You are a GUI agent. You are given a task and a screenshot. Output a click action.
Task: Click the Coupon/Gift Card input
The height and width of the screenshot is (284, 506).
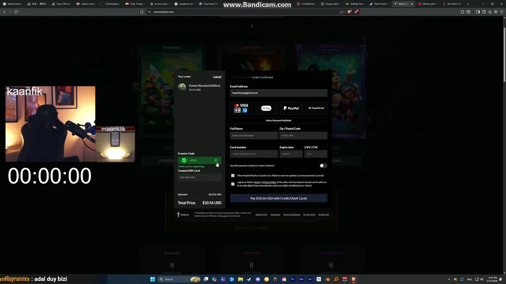(x=200, y=177)
